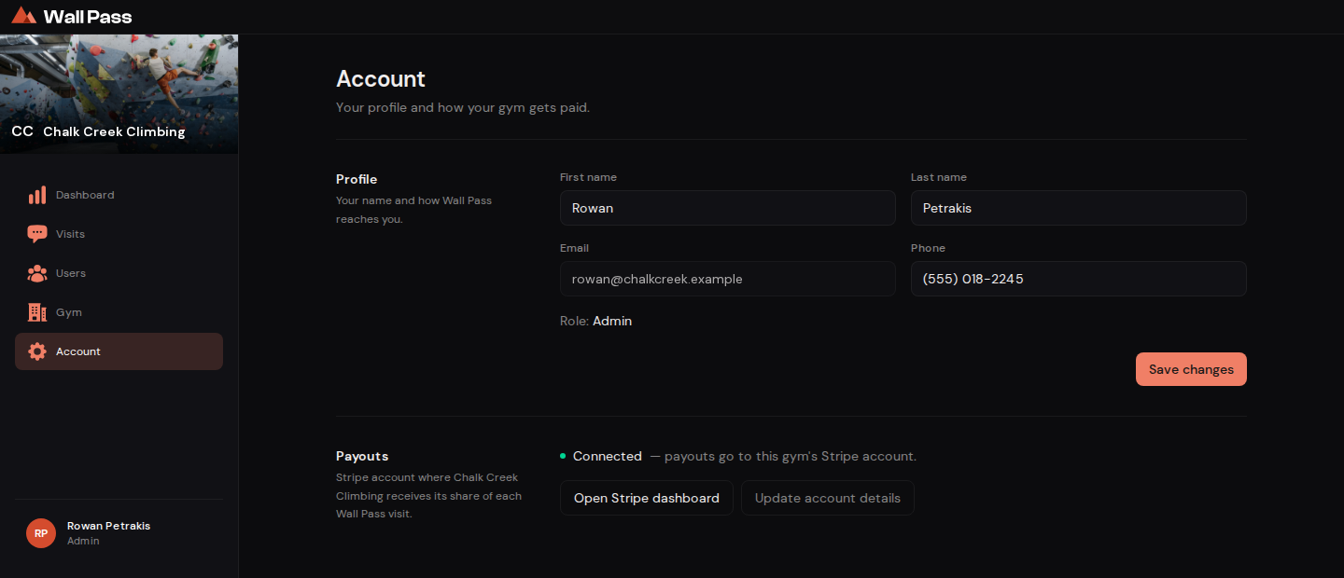This screenshot has width=1344, height=578.
Task: Click the Email field label
Action: 574,248
